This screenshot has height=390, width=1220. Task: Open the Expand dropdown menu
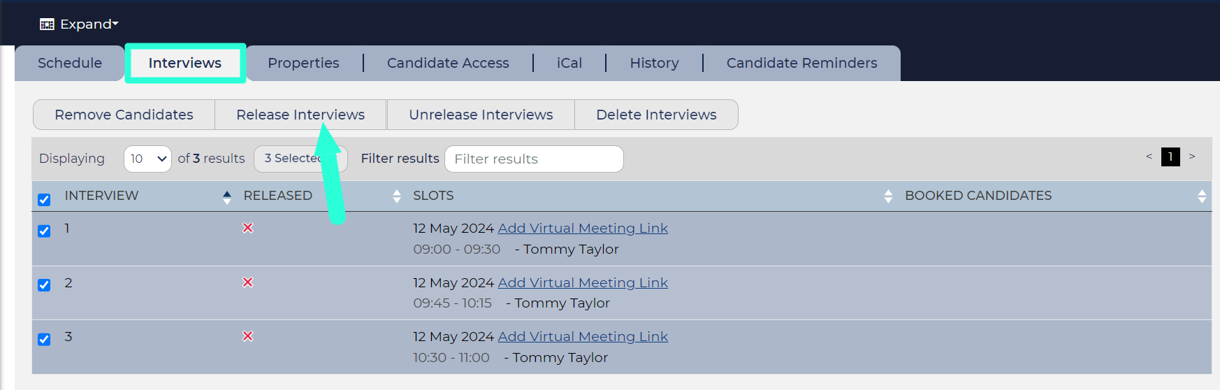click(89, 24)
